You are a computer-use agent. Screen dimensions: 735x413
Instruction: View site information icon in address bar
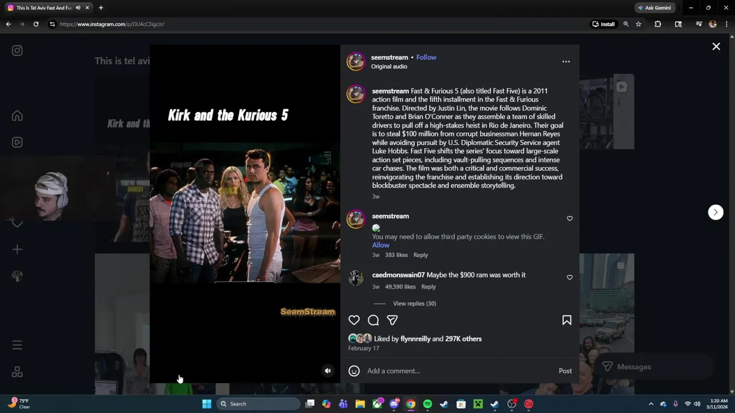tap(52, 24)
